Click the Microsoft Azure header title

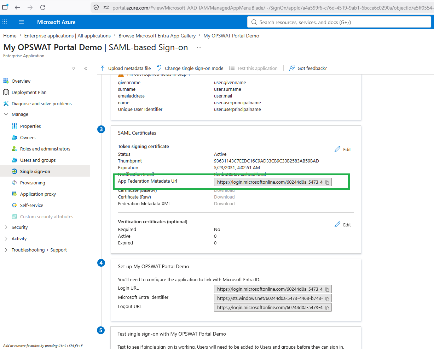click(x=56, y=22)
